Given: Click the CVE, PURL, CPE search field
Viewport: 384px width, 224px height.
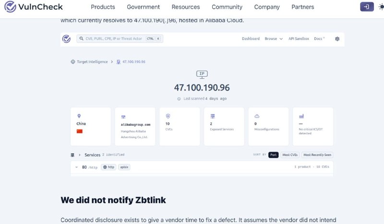Looking at the screenshot, I should [120, 39].
